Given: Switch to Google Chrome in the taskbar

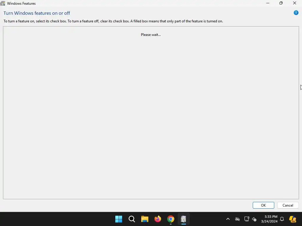Looking at the screenshot, I should click(171, 219).
